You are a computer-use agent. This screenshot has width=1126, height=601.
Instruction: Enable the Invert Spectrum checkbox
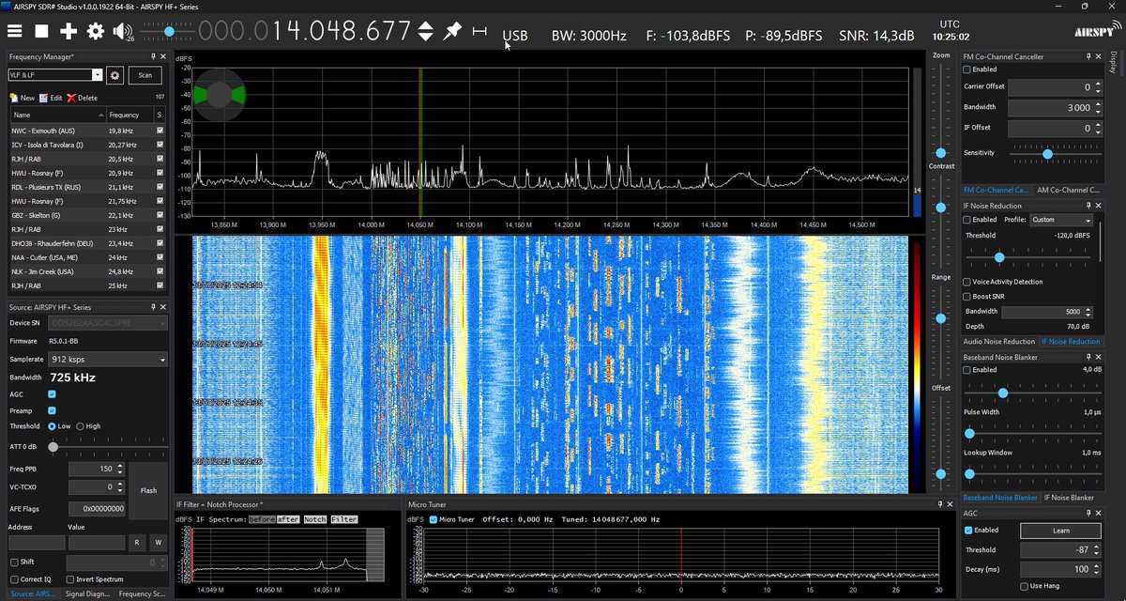68,579
